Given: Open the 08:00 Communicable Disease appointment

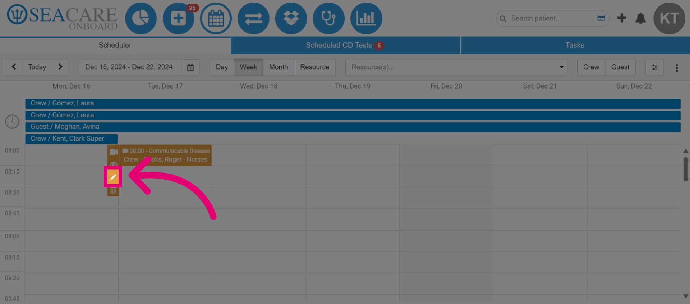Looking at the screenshot, I should (166, 155).
